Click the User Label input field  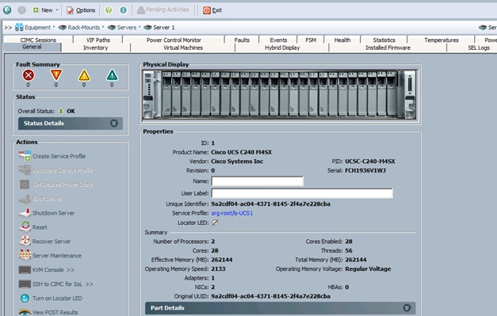pyautogui.click(x=302, y=193)
